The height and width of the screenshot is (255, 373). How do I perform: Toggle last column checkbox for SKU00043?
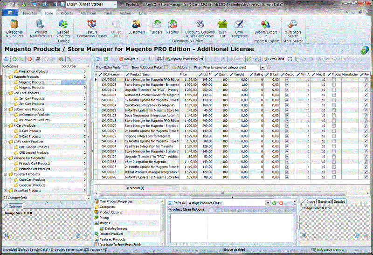(x=366, y=172)
